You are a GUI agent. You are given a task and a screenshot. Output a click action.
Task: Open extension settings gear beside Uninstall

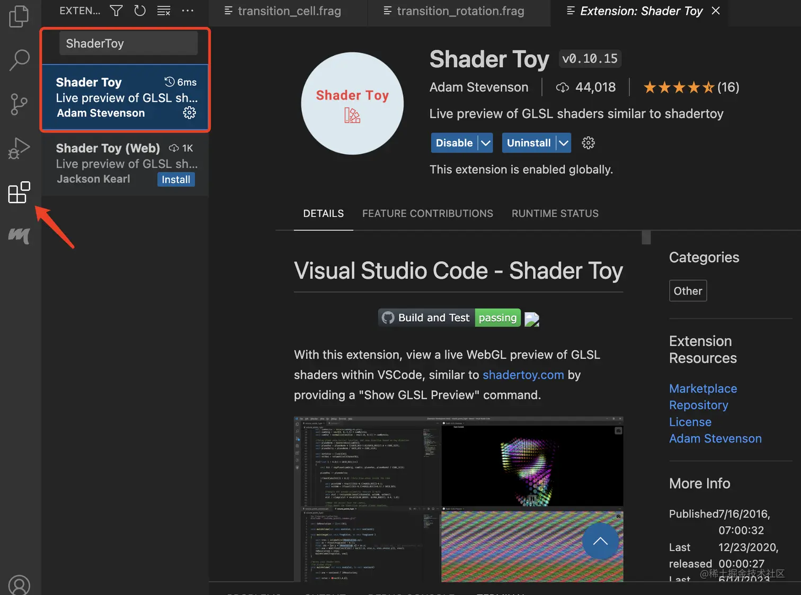[x=588, y=143]
